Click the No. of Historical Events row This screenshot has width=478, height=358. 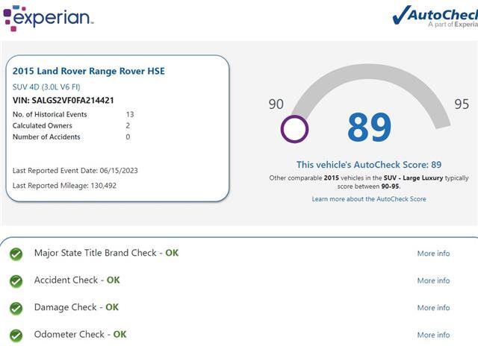click(73, 114)
